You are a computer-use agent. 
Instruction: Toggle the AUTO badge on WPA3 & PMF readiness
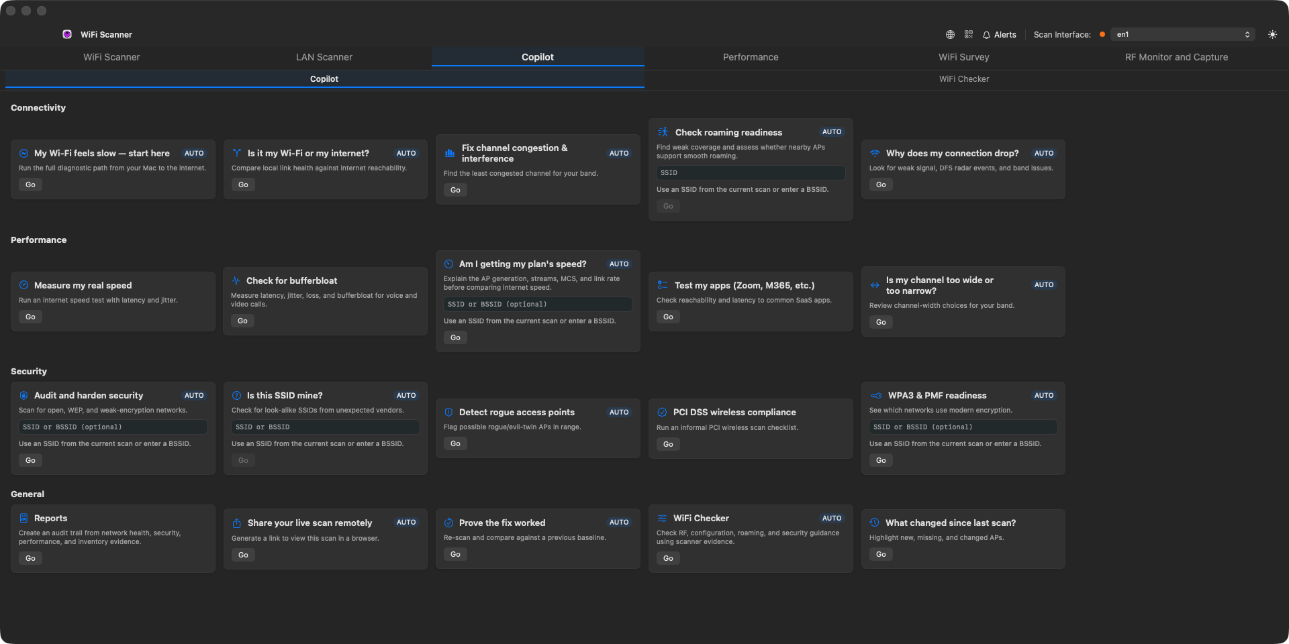tap(1044, 395)
